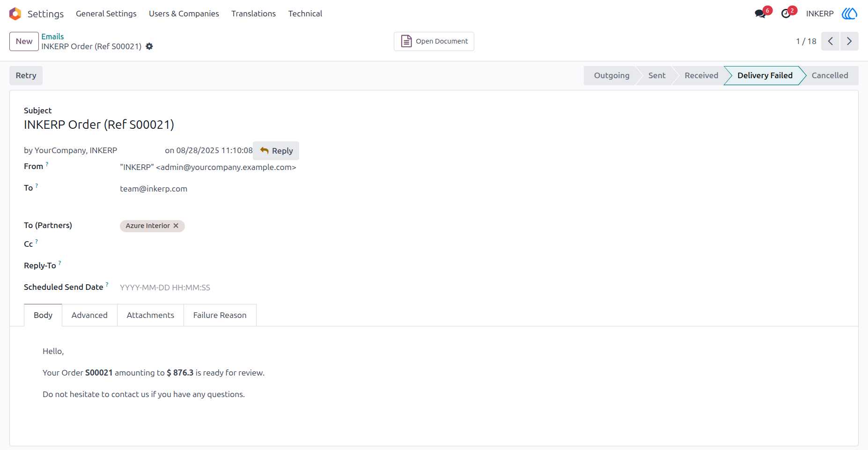Open the activities clock icon

click(x=786, y=14)
